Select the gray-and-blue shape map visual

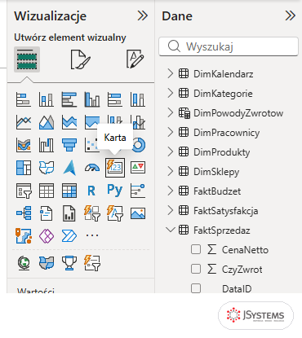point(47,263)
